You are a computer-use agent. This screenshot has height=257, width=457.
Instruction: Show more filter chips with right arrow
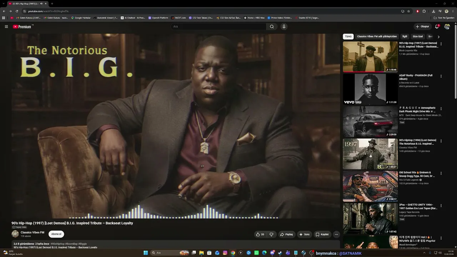[x=438, y=36]
